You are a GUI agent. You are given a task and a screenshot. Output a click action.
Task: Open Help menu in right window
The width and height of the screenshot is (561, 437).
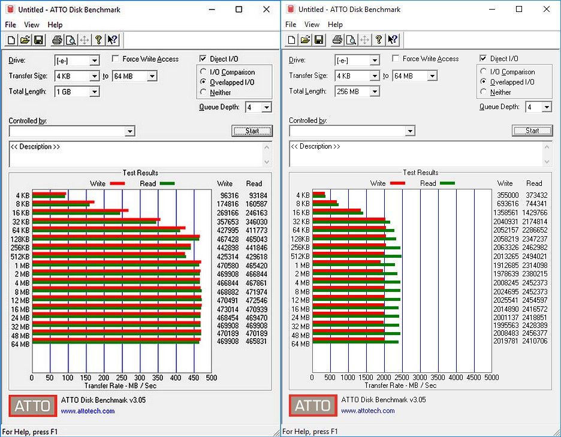(335, 25)
